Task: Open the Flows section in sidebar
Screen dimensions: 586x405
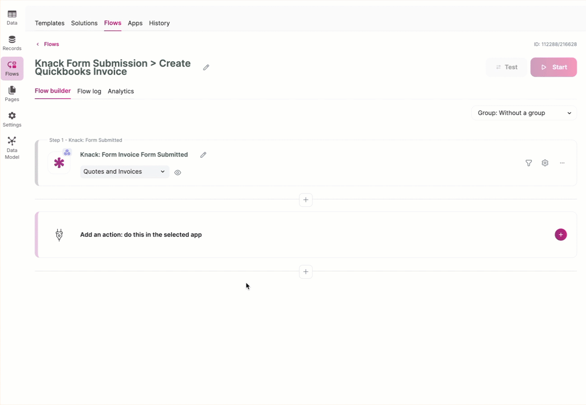Action: [x=12, y=69]
